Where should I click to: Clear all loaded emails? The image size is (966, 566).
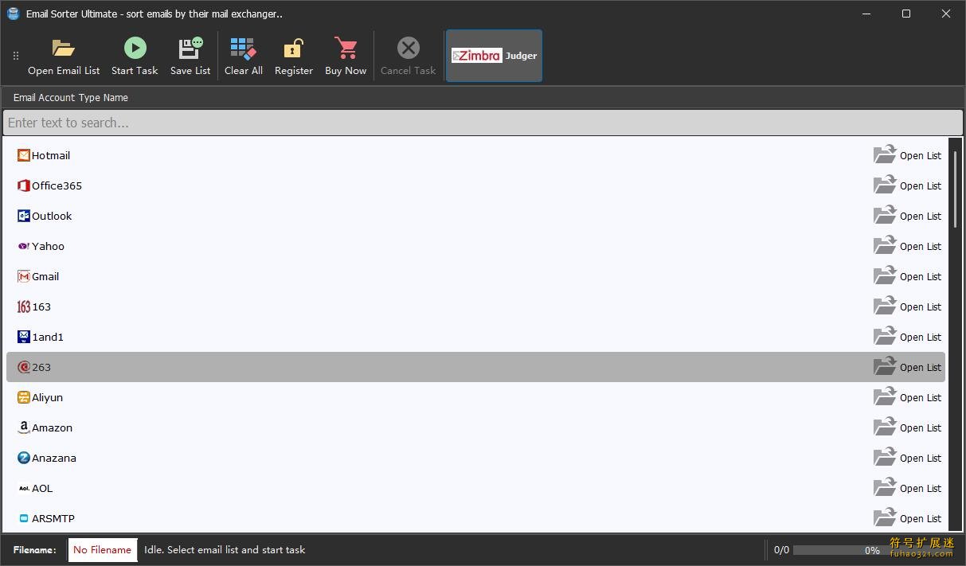pyautogui.click(x=243, y=54)
